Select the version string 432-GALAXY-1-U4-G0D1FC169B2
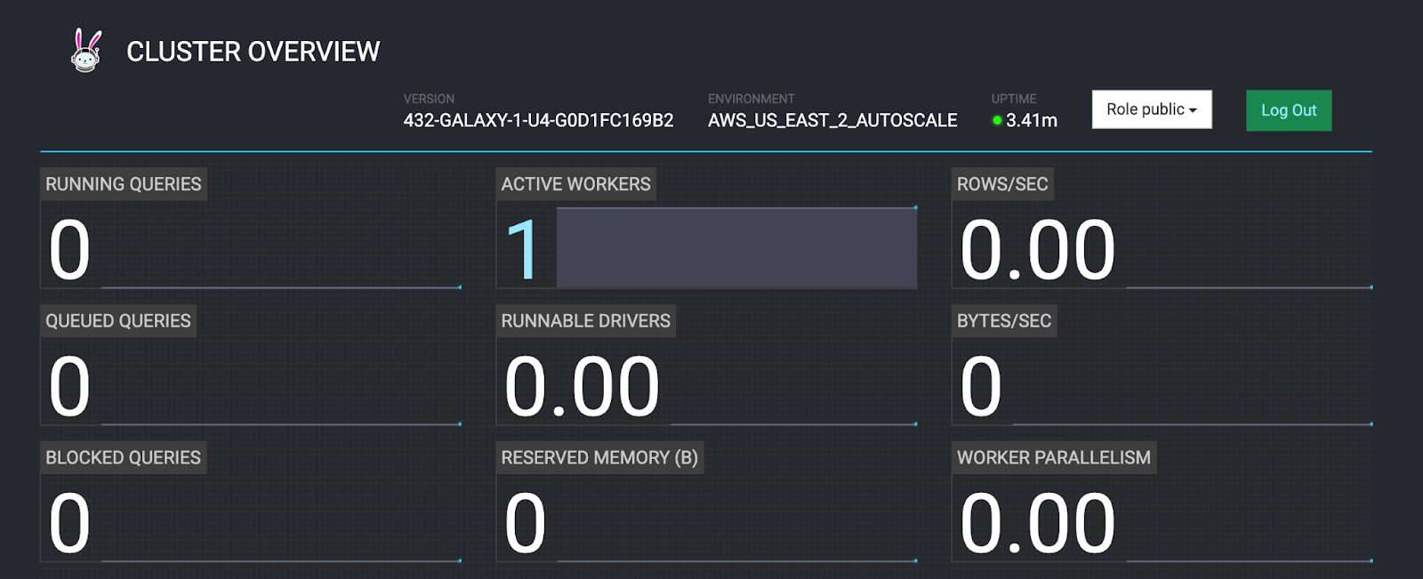This screenshot has height=579, width=1423. click(x=538, y=120)
